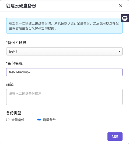
Task: Click the 描述 field label
Action: tap(10, 84)
